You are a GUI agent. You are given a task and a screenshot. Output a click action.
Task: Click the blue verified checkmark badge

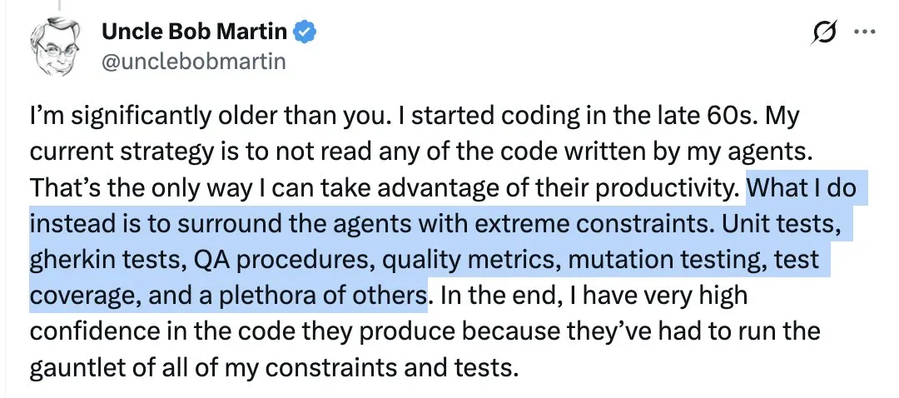304,32
